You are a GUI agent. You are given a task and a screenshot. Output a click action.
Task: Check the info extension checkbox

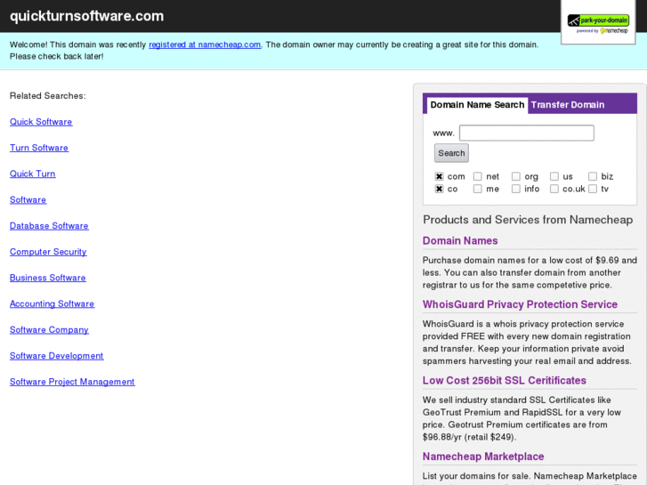click(x=516, y=189)
